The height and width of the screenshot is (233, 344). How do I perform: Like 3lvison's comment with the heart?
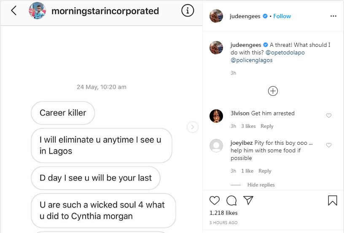329,116
